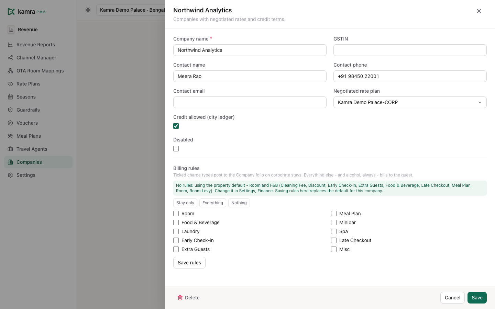Screen dimensions: 495x309
Task: Click the Revenue Reports line-chart icon
Action: point(10,45)
